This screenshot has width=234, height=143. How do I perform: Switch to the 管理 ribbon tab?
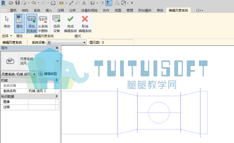(130, 11)
